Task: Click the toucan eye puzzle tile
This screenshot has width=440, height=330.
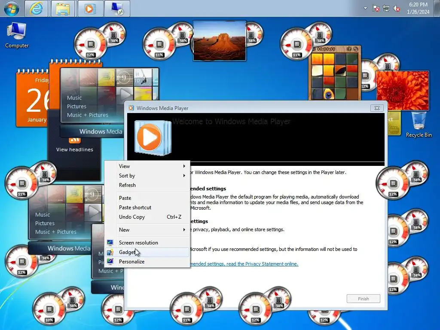Action: click(x=328, y=94)
